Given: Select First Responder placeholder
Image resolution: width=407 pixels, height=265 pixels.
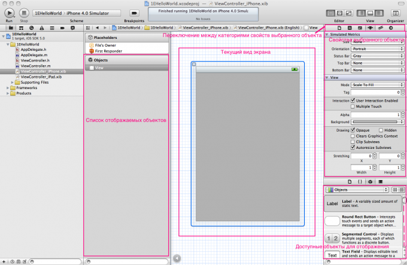Looking at the screenshot, I should pos(108,51).
